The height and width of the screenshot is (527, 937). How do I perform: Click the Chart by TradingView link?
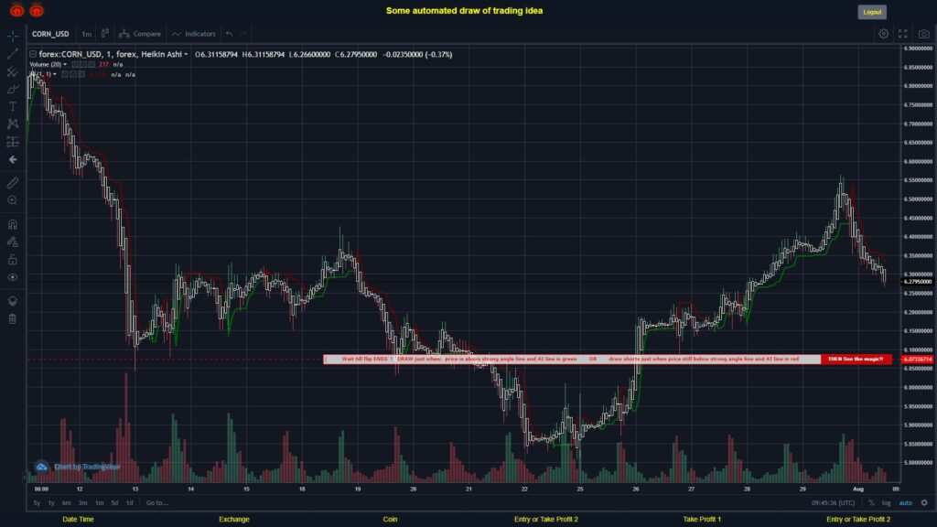pyautogui.click(x=87, y=467)
